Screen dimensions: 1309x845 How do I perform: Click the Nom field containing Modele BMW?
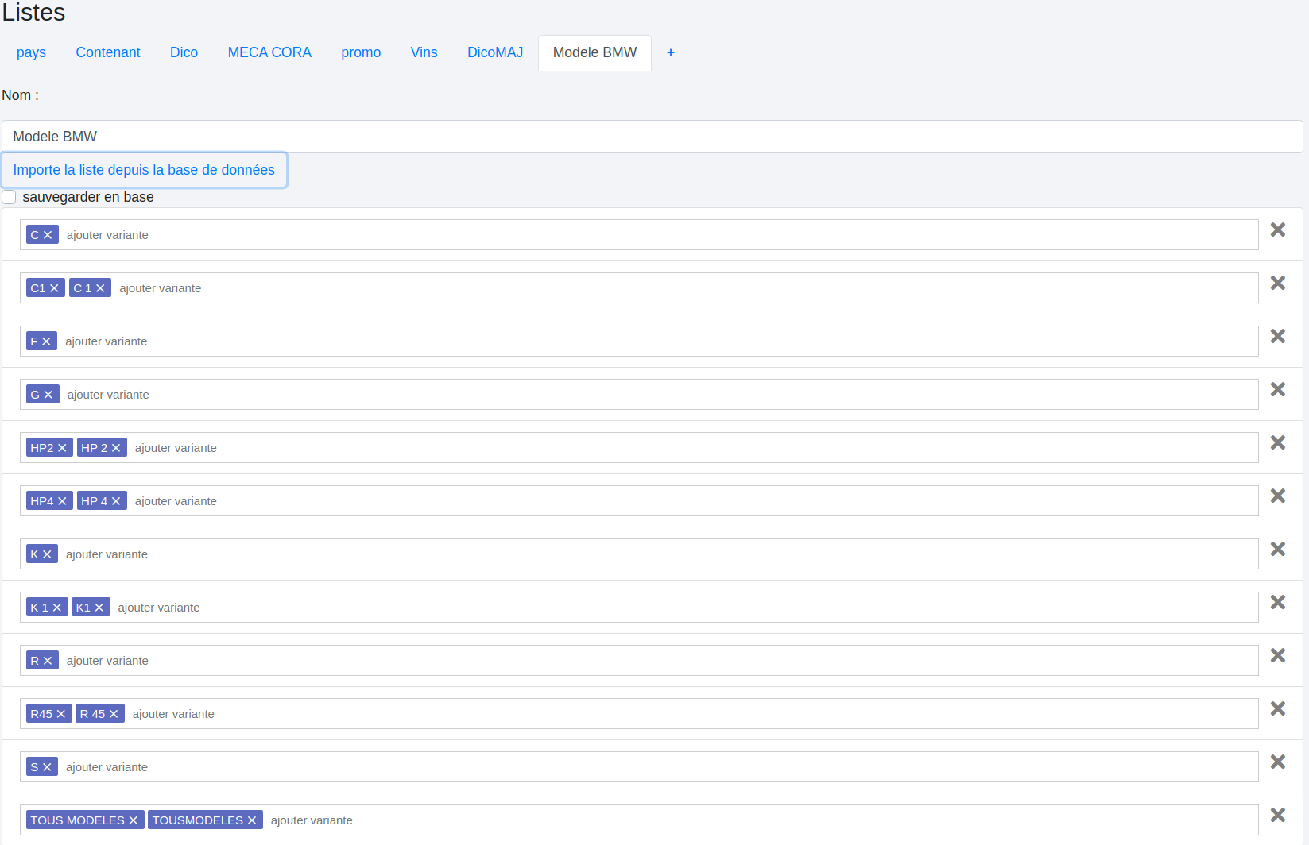(x=652, y=137)
